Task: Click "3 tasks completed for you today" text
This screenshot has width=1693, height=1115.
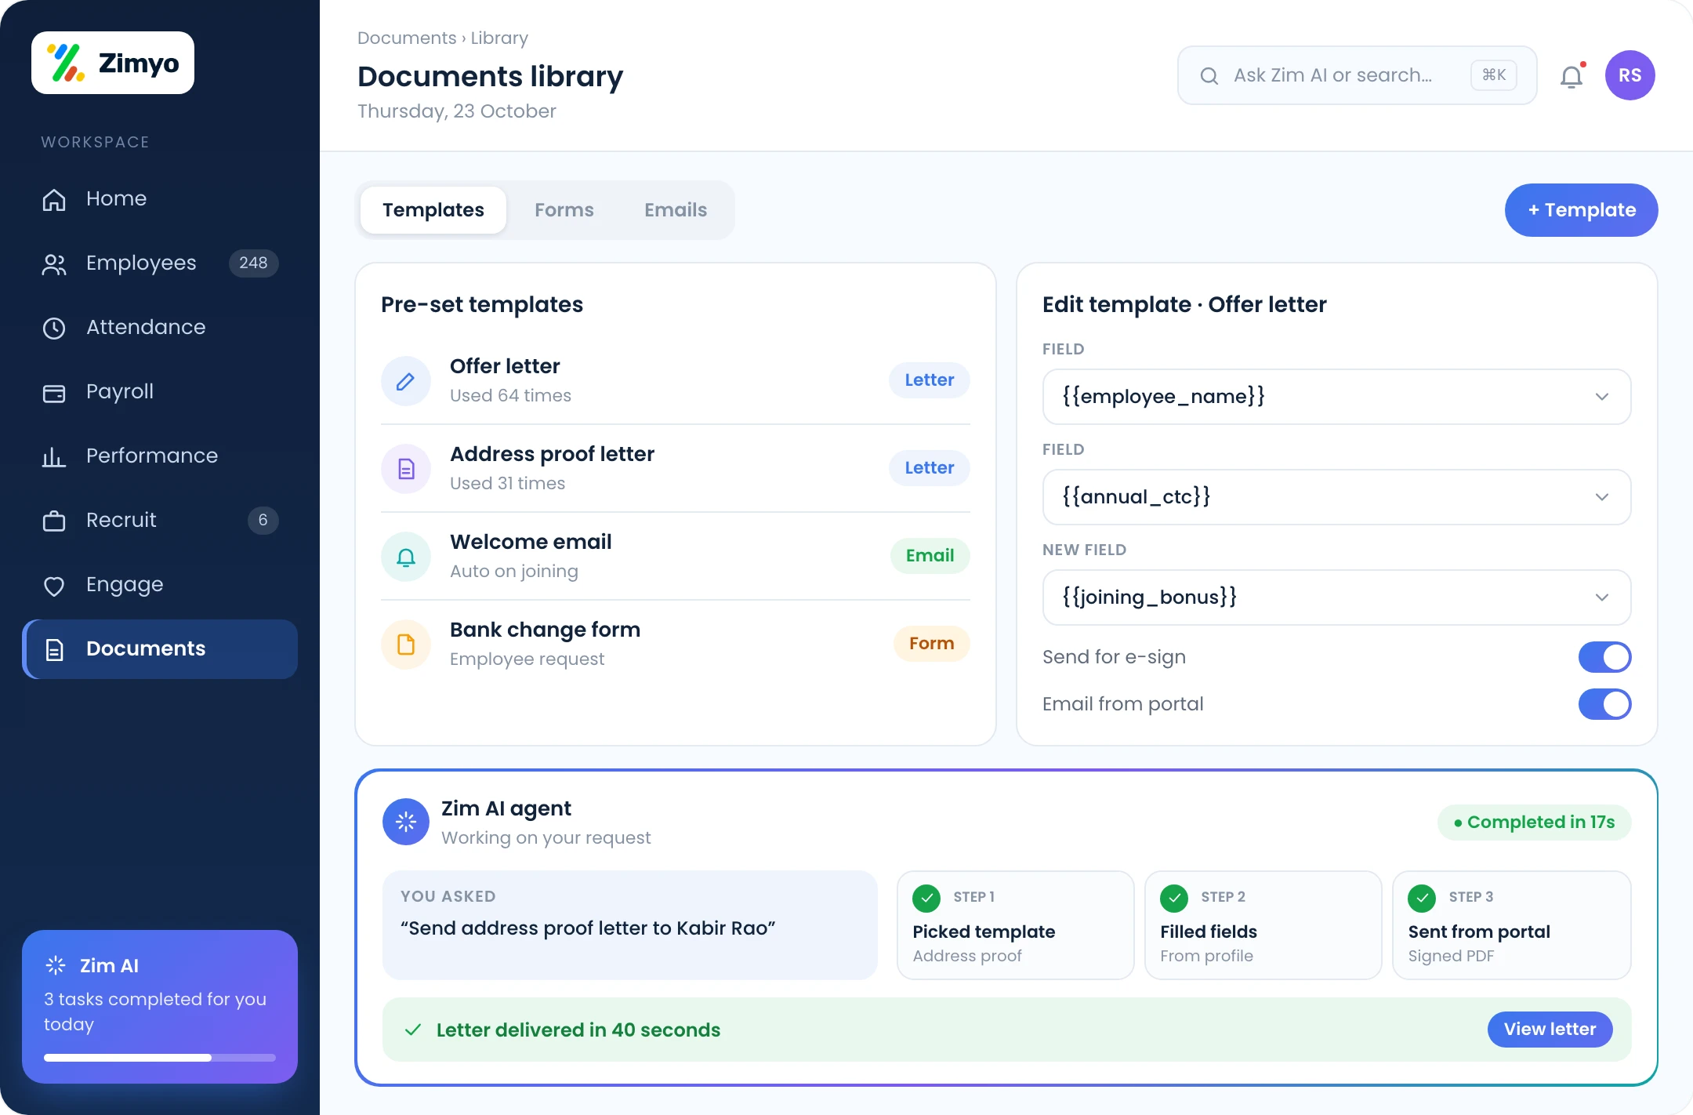Action: tap(155, 1011)
